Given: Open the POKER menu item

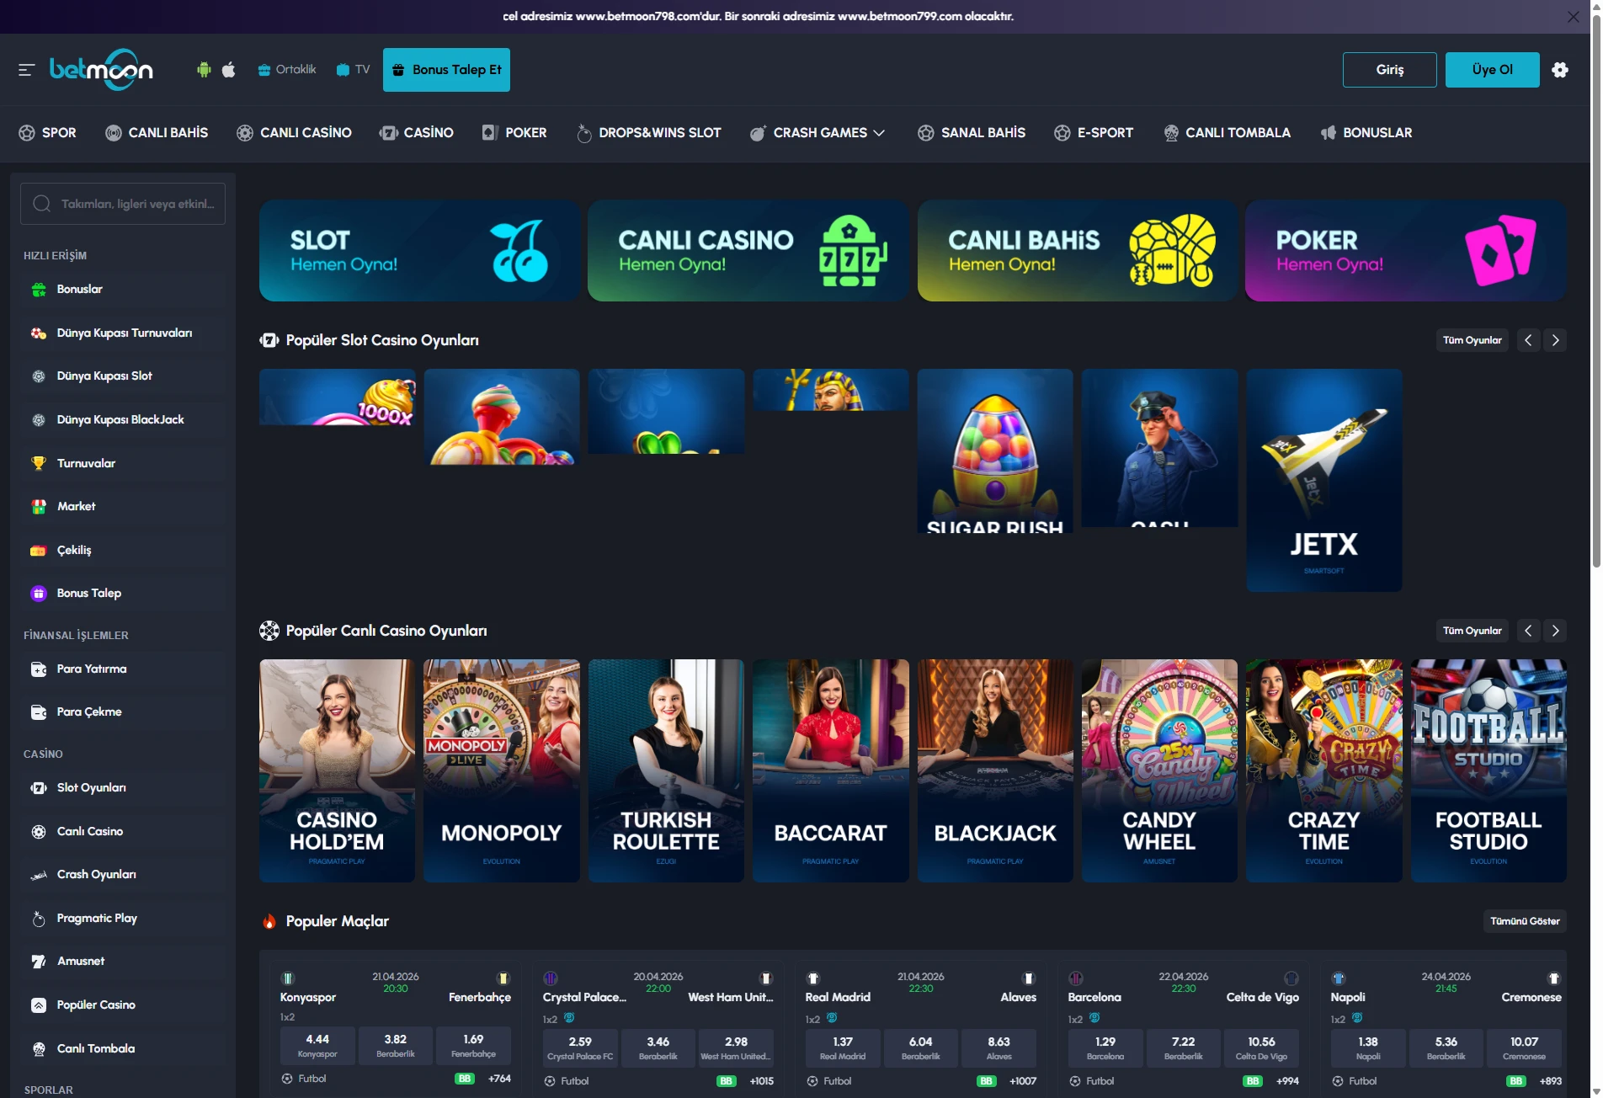Looking at the screenshot, I should pos(514,133).
